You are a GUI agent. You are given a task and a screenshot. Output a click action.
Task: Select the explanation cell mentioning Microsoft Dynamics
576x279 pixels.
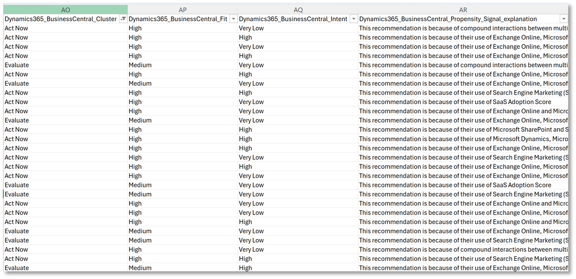pyautogui.click(x=463, y=139)
